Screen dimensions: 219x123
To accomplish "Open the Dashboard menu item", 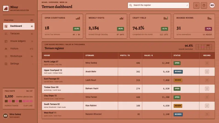I will pyautogui.click(x=19, y=26).
